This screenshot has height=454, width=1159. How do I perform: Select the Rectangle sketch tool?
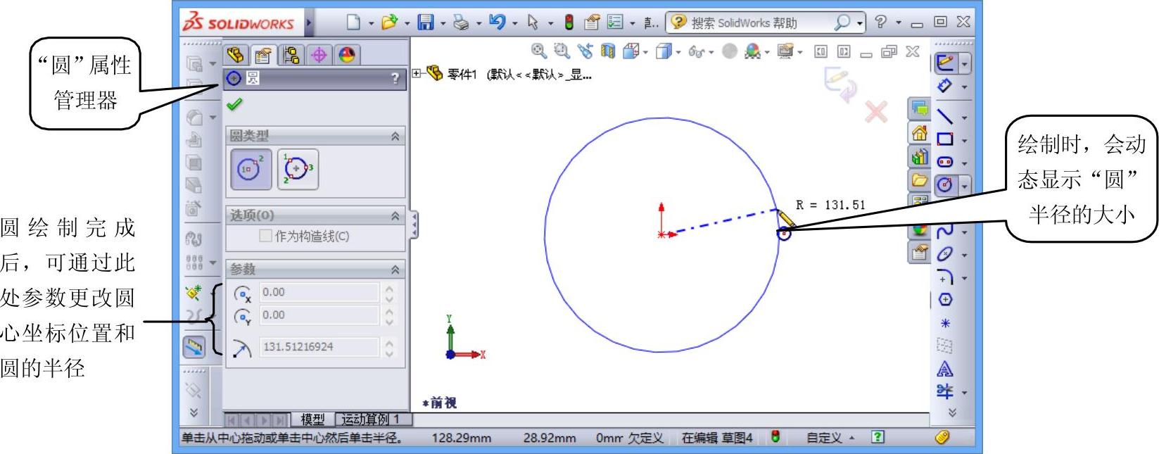point(945,139)
